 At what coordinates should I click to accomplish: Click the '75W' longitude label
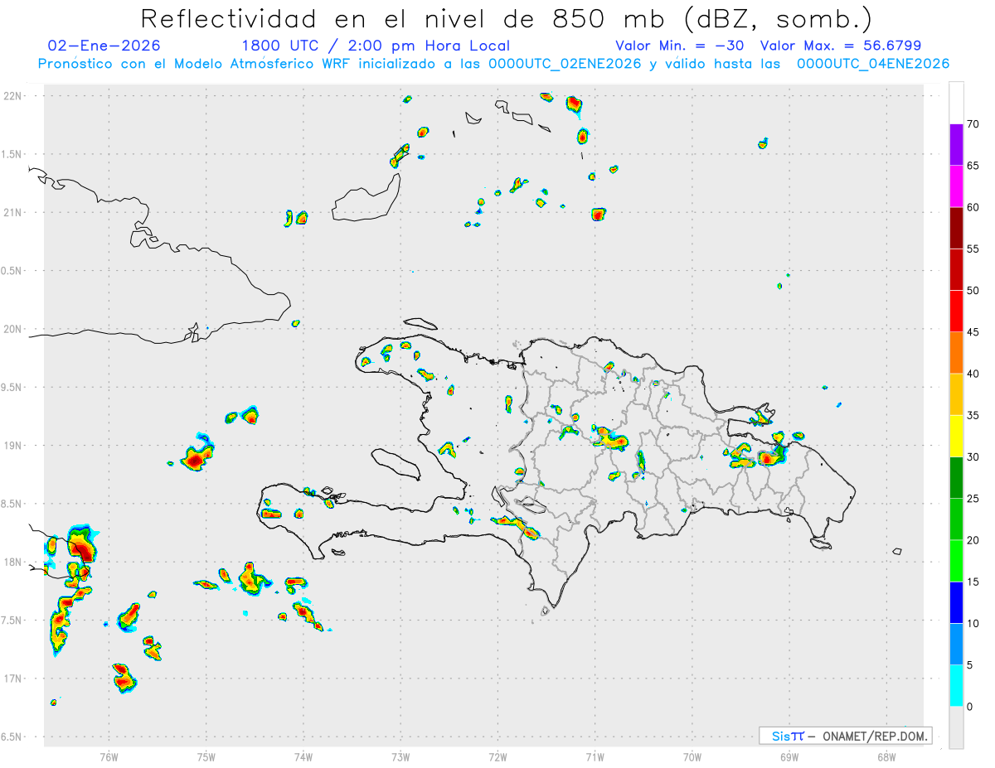pos(206,757)
